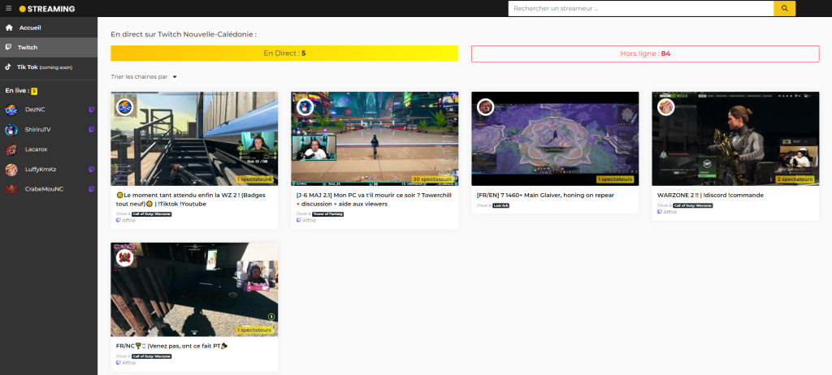Click CrabeMouNC avatar in sidebar

[x=11, y=189]
